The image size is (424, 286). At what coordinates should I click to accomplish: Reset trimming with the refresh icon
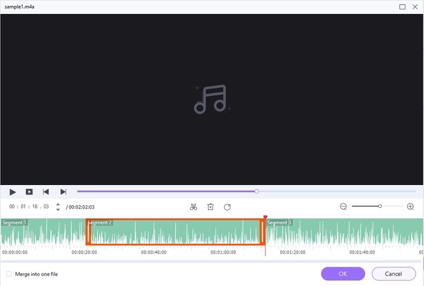point(227,207)
